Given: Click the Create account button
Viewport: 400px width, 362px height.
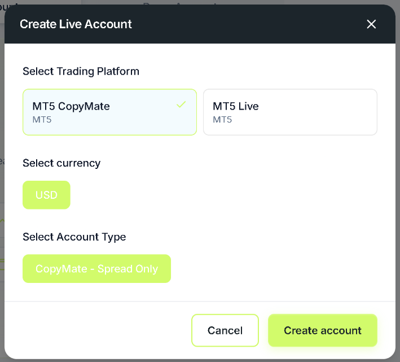Looking at the screenshot, I should click(x=323, y=330).
